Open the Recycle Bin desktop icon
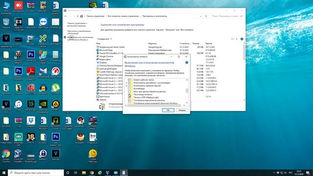This screenshot has height=176, width=313. click(6, 23)
